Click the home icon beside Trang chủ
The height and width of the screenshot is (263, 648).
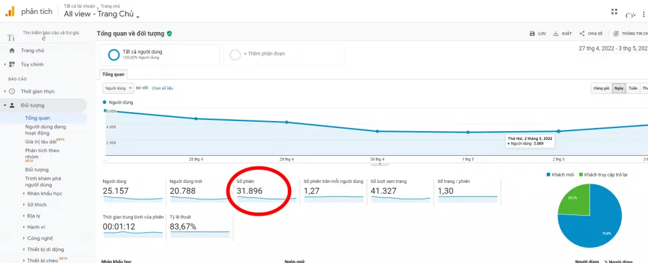coord(12,50)
